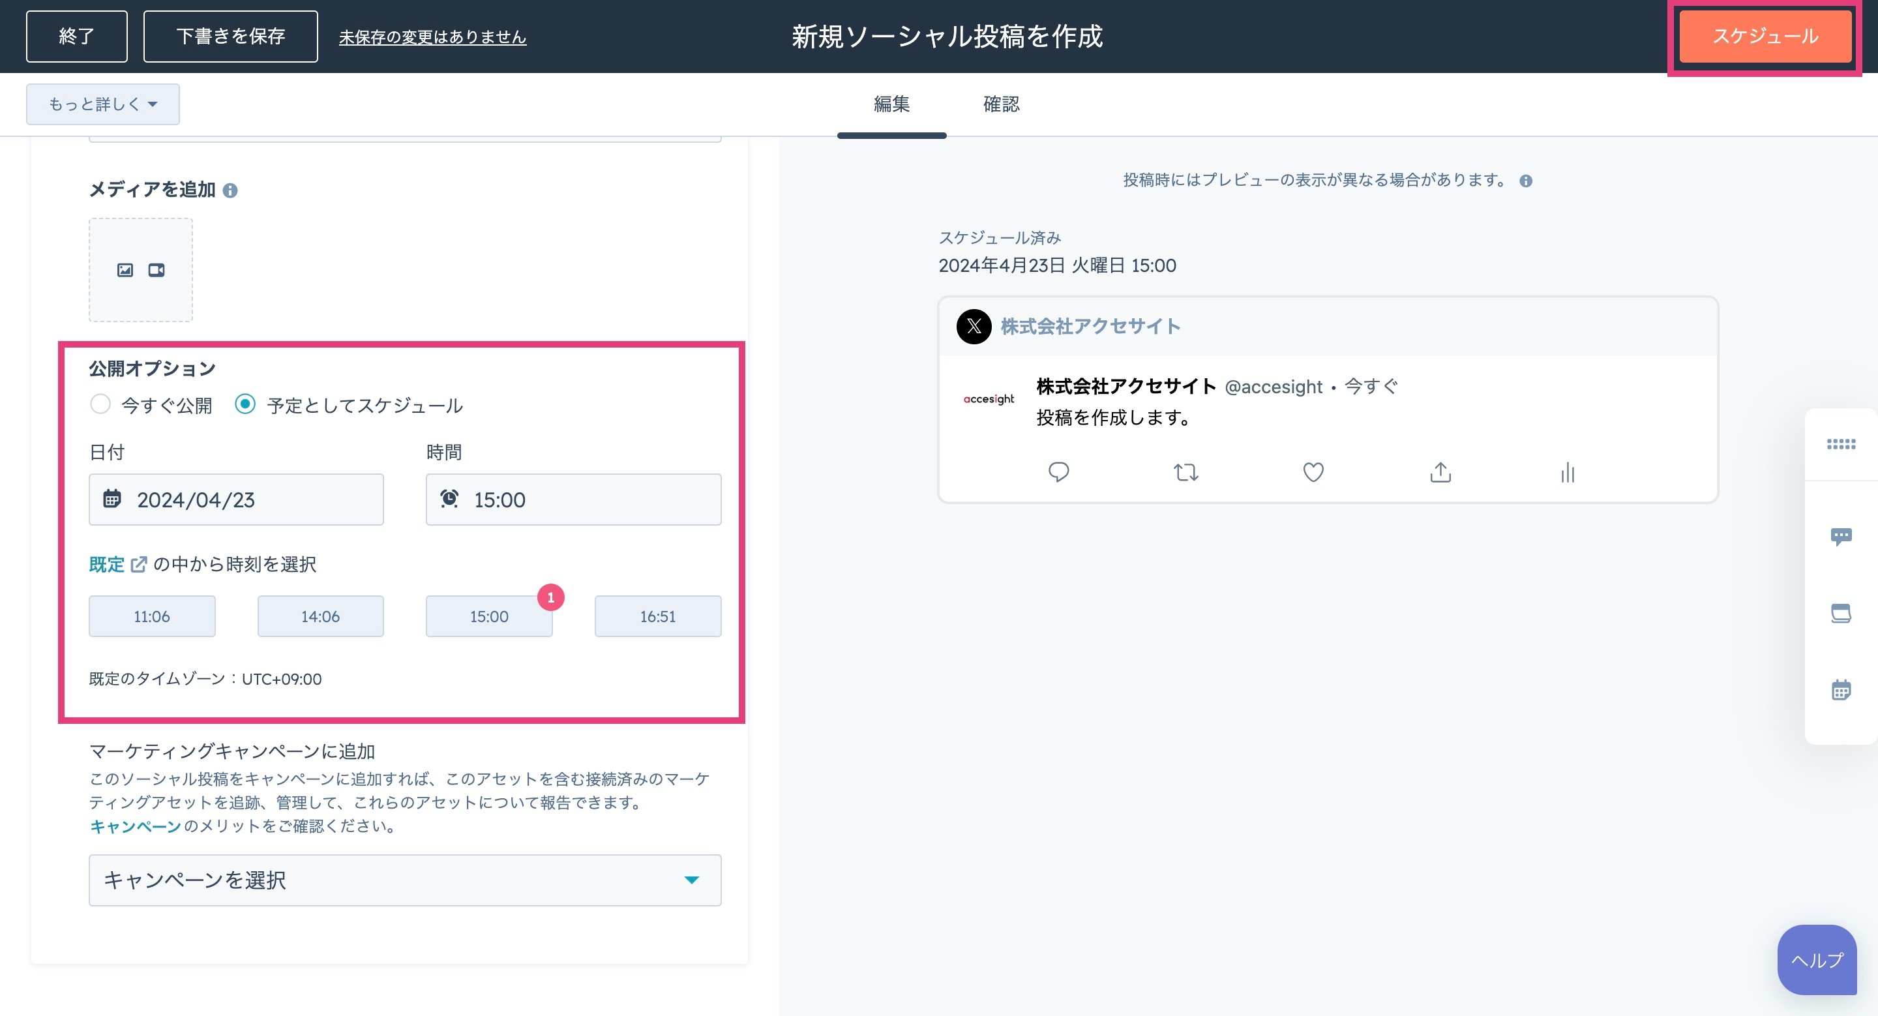Open the ヘルプ help button
The height and width of the screenshot is (1016, 1878).
coord(1817,960)
